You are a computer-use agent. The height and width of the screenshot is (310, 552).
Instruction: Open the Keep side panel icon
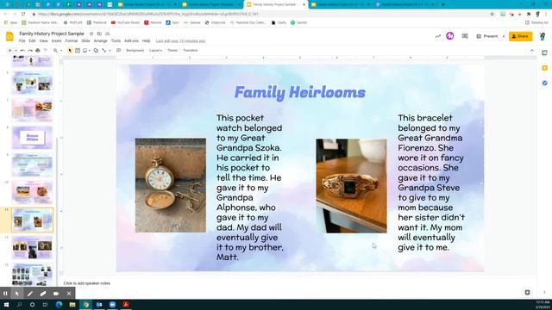click(x=544, y=68)
